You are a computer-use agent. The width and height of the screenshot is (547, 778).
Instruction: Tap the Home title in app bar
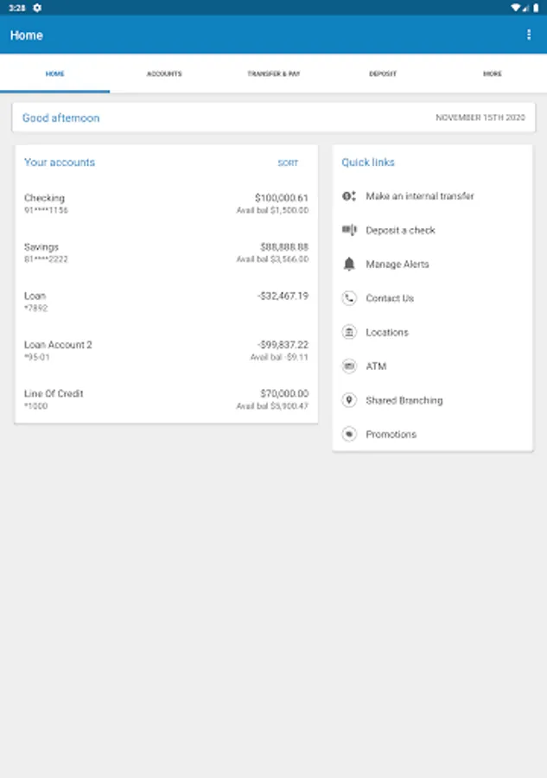26,35
